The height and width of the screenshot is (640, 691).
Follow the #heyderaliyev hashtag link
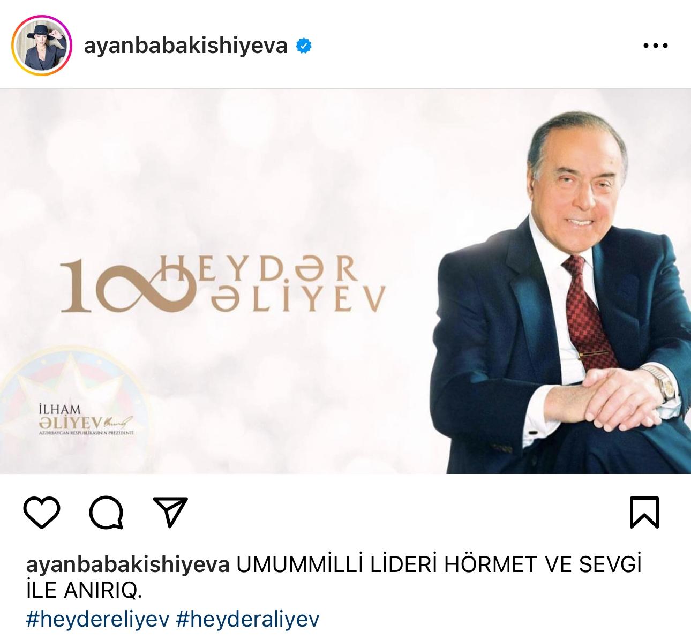pos(247,619)
